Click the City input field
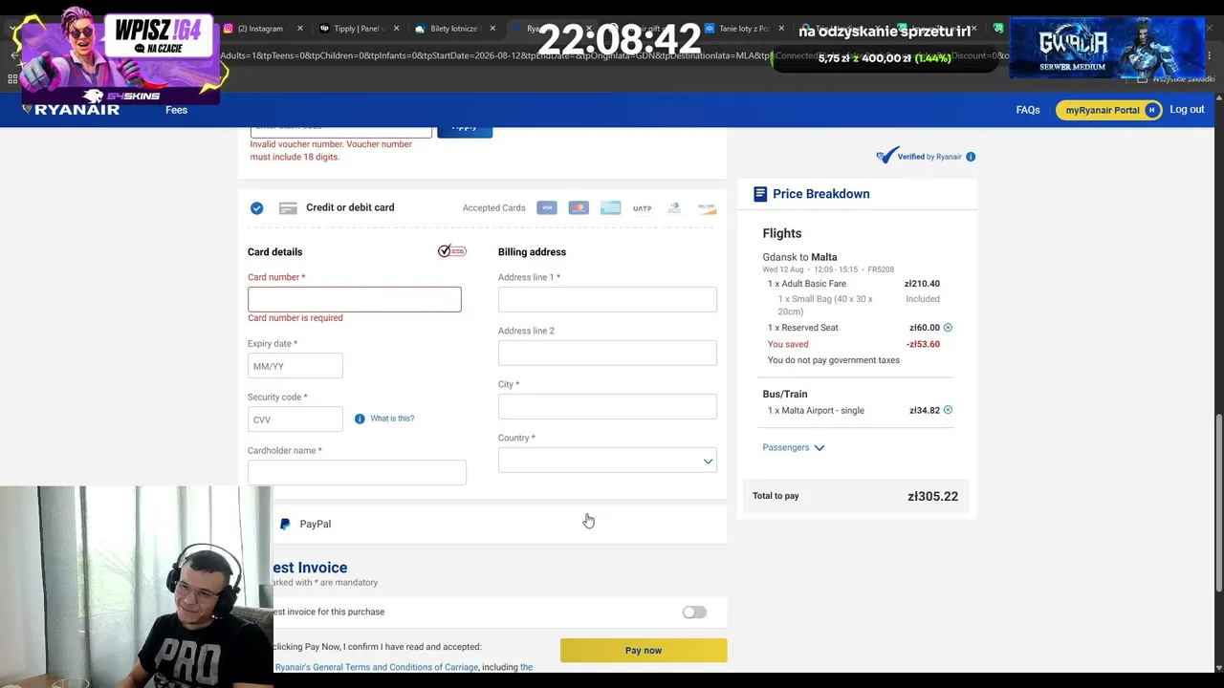Image resolution: width=1224 pixels, height=688 pixels. [x=607, y=406]
